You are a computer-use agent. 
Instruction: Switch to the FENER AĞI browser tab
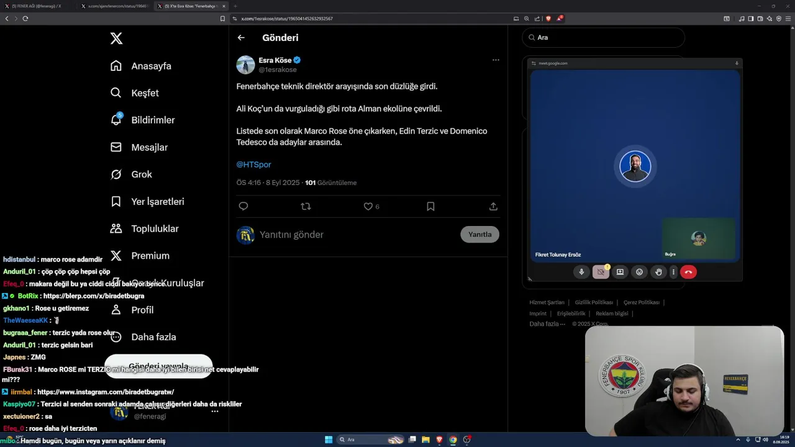37,6
